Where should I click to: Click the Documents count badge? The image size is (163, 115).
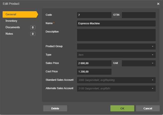tap(33, 27)
